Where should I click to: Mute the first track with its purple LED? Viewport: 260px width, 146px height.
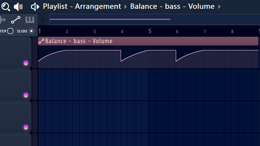tap(26, 63)
